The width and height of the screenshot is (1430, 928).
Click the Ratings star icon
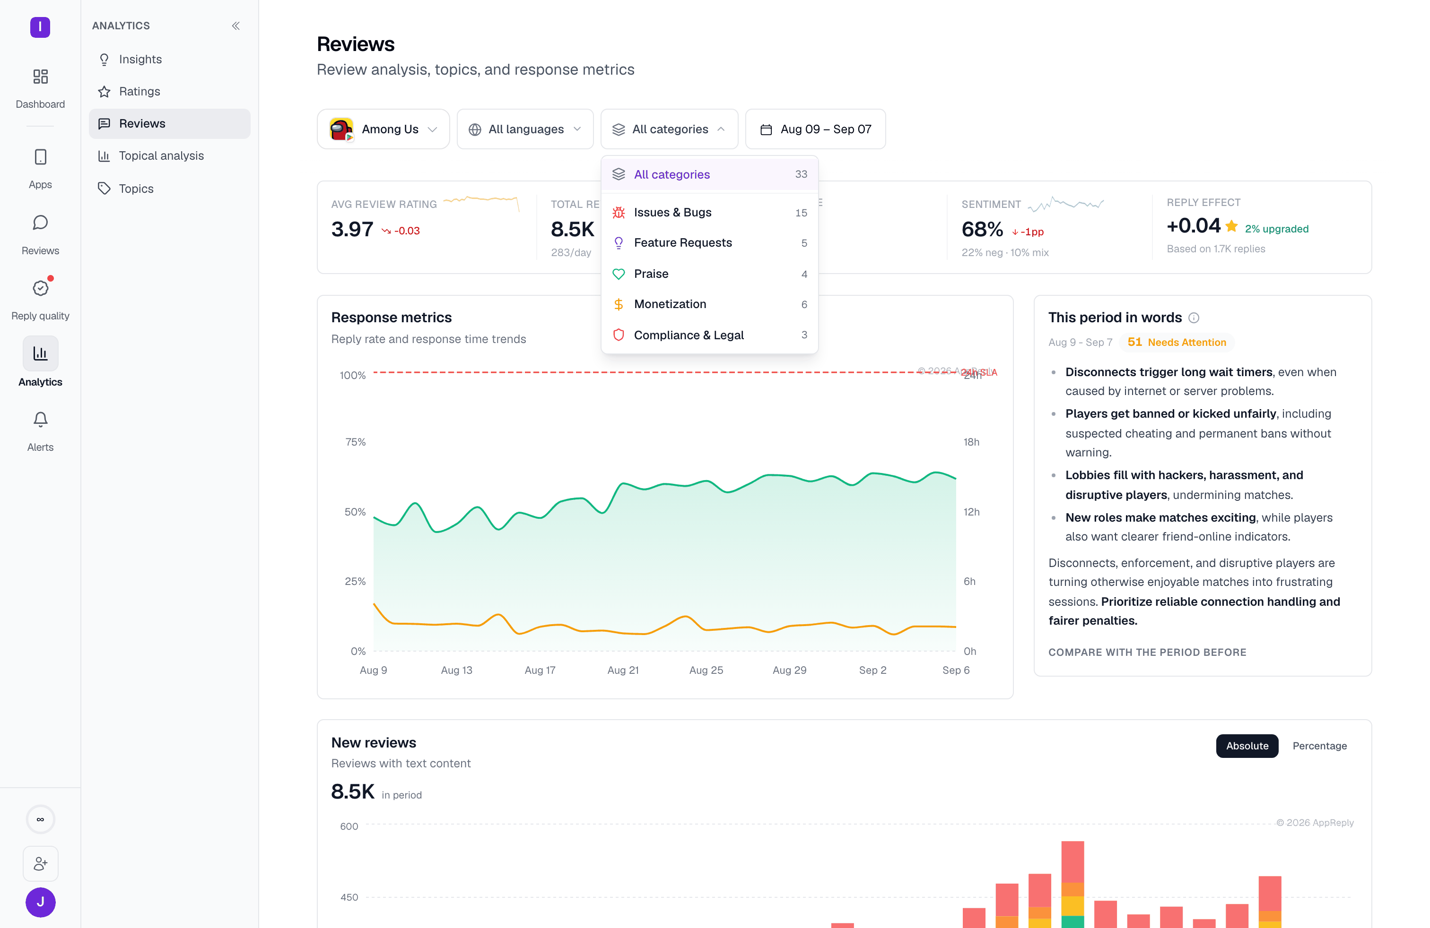point(104,91)
